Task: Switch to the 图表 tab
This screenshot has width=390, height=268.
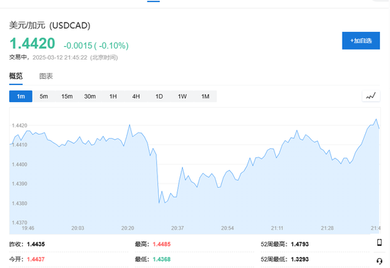Action: click(x=46, y=76)
